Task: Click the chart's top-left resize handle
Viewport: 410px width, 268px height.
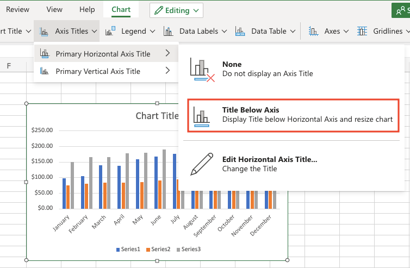Action: point(26,103)
